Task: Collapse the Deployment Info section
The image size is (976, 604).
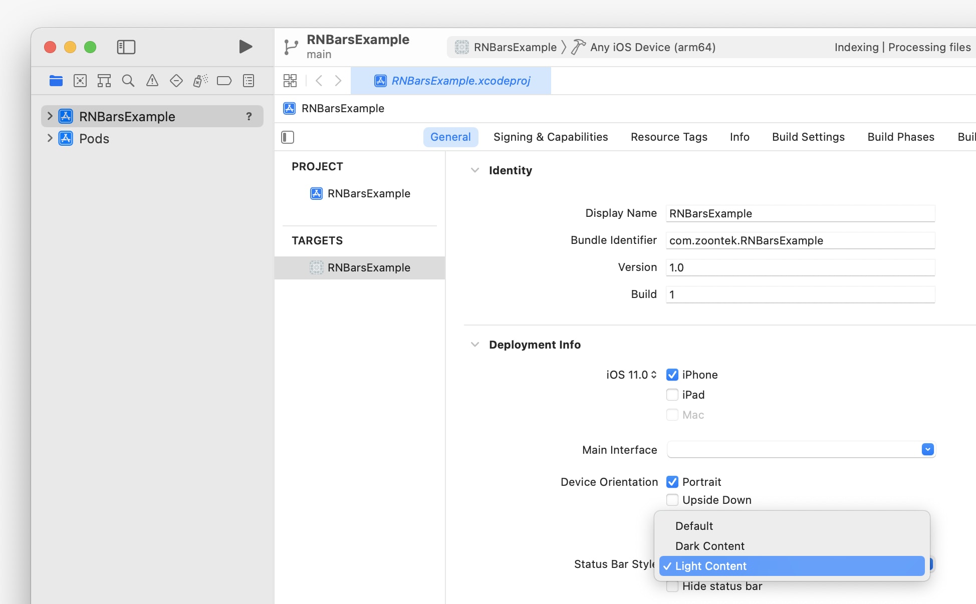Action: 474,344
